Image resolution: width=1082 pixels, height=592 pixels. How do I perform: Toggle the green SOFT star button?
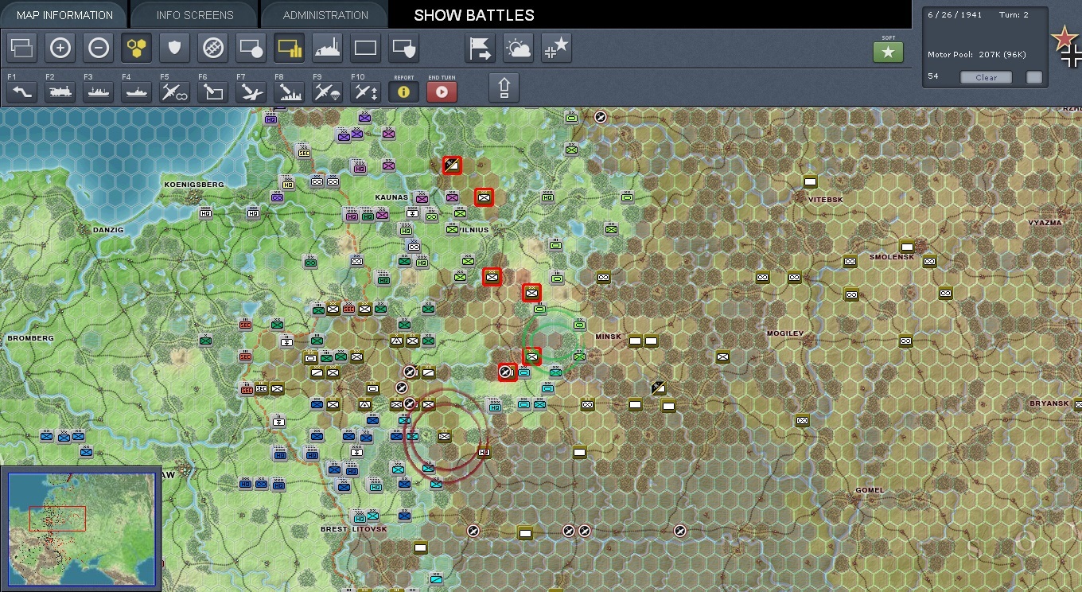pyautogui.click(x=889, y=52)
